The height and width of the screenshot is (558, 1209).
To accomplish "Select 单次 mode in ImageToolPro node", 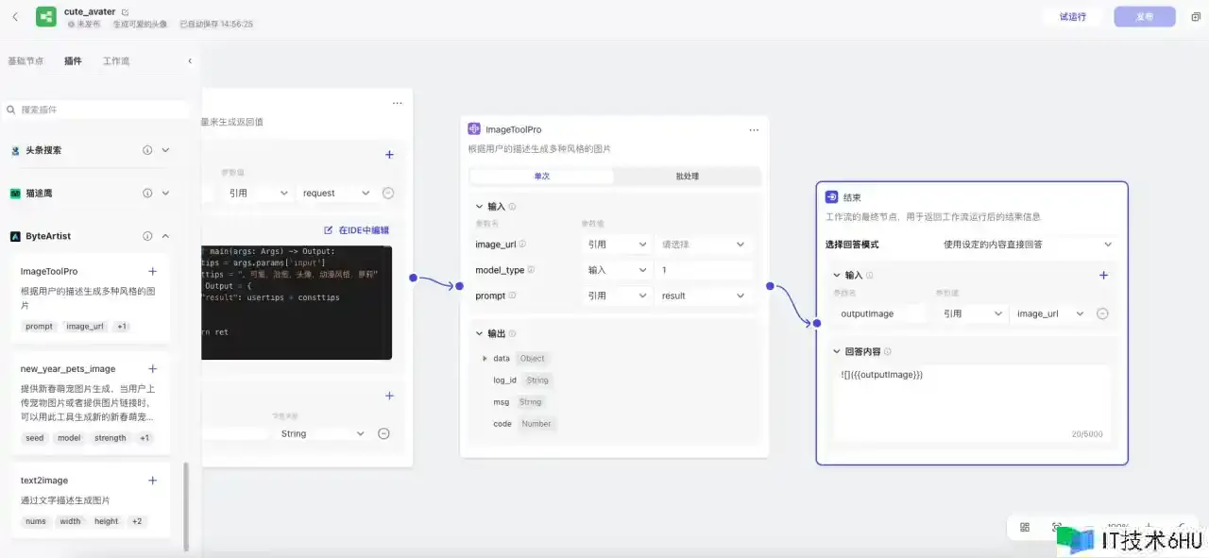I will coord(541,177).
